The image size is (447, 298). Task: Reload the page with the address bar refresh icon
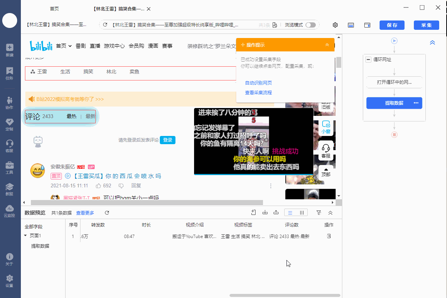[105, 25]
